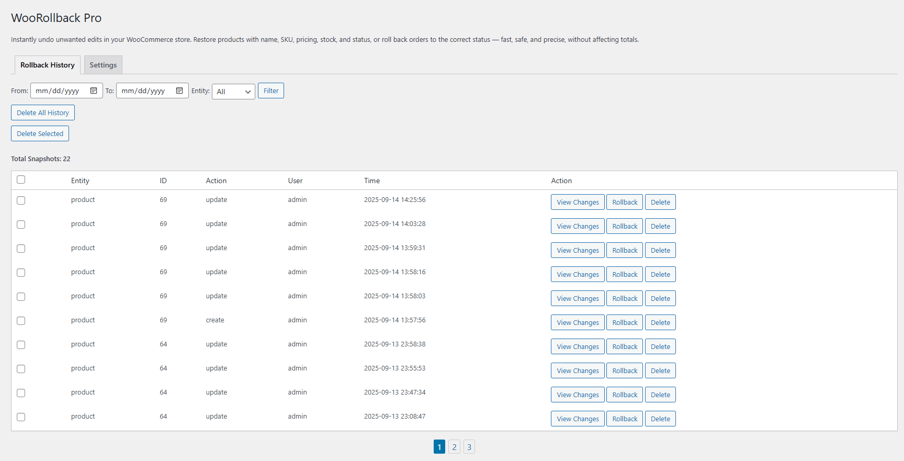This screenshot has height=461, width=904.
Task: Delete the snapshot at 13:59:31
Action: (x=660, y=250)
